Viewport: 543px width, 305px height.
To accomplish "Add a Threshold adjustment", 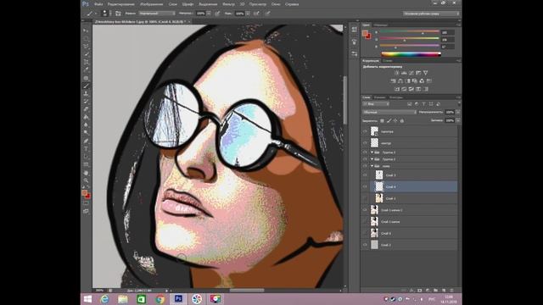I will pos(411,89).
